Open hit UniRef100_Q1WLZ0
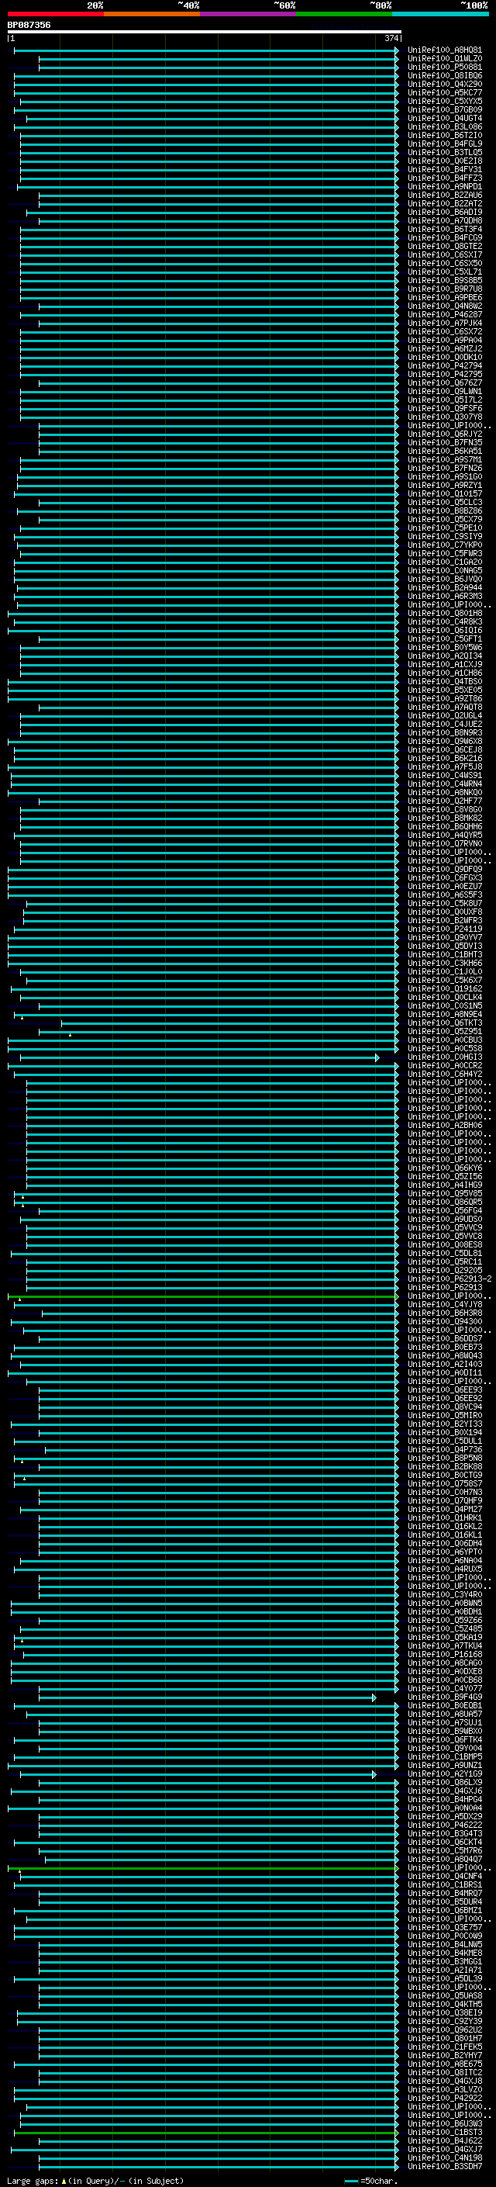This screenshot has height=2187, width=496. pos(445,59)
